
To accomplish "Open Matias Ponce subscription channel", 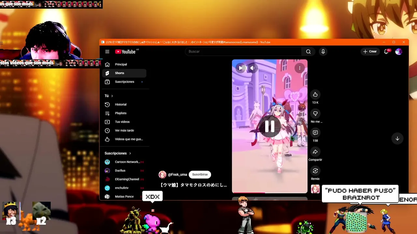I will tap(124, 197).
